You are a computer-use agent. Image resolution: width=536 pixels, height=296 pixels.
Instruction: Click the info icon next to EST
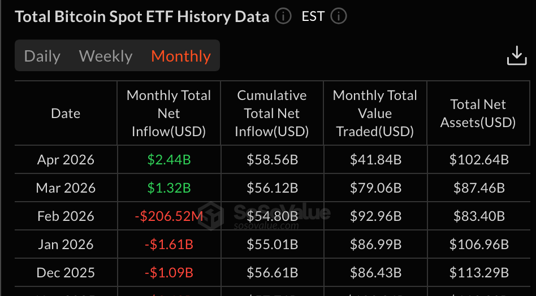tap(339, 16)
